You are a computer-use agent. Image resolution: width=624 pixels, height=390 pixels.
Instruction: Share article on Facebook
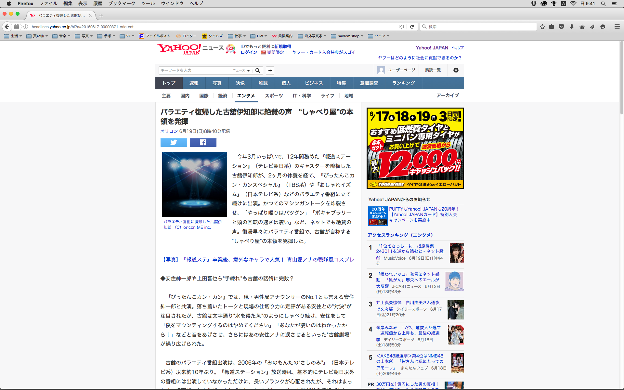203,142
